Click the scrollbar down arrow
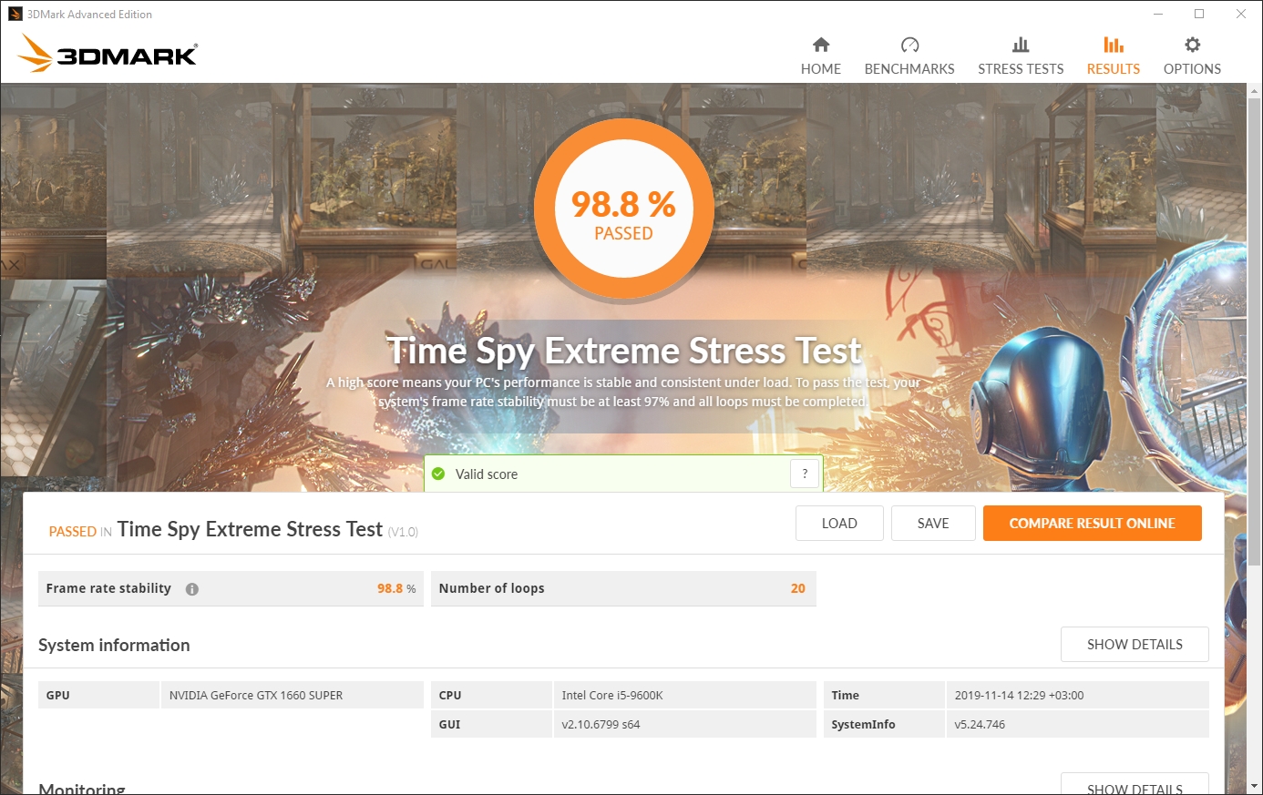 1254,786
